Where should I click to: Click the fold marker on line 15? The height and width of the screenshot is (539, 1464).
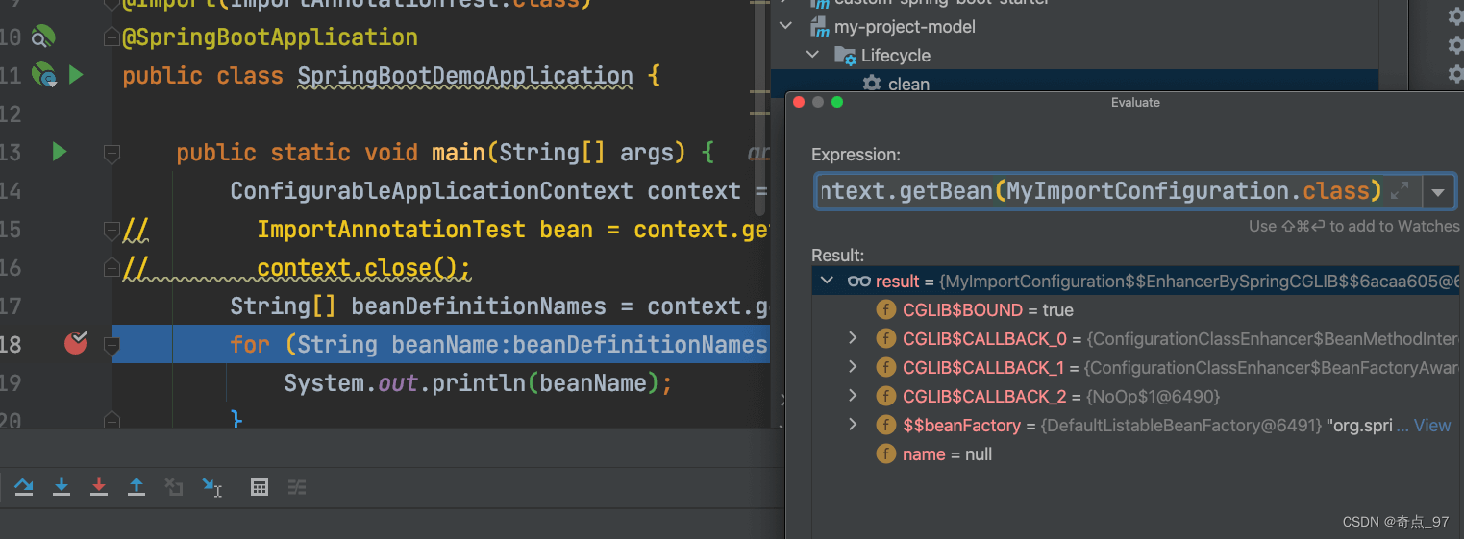coord(112,230)
